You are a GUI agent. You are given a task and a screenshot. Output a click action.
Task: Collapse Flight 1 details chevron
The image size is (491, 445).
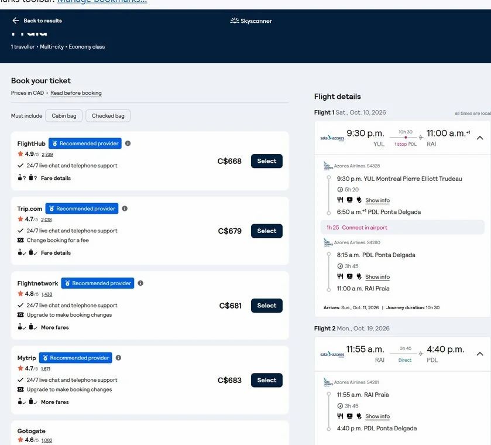480,138
